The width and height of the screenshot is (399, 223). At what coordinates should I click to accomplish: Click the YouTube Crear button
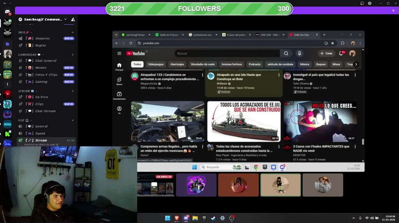tap(326, 53)
